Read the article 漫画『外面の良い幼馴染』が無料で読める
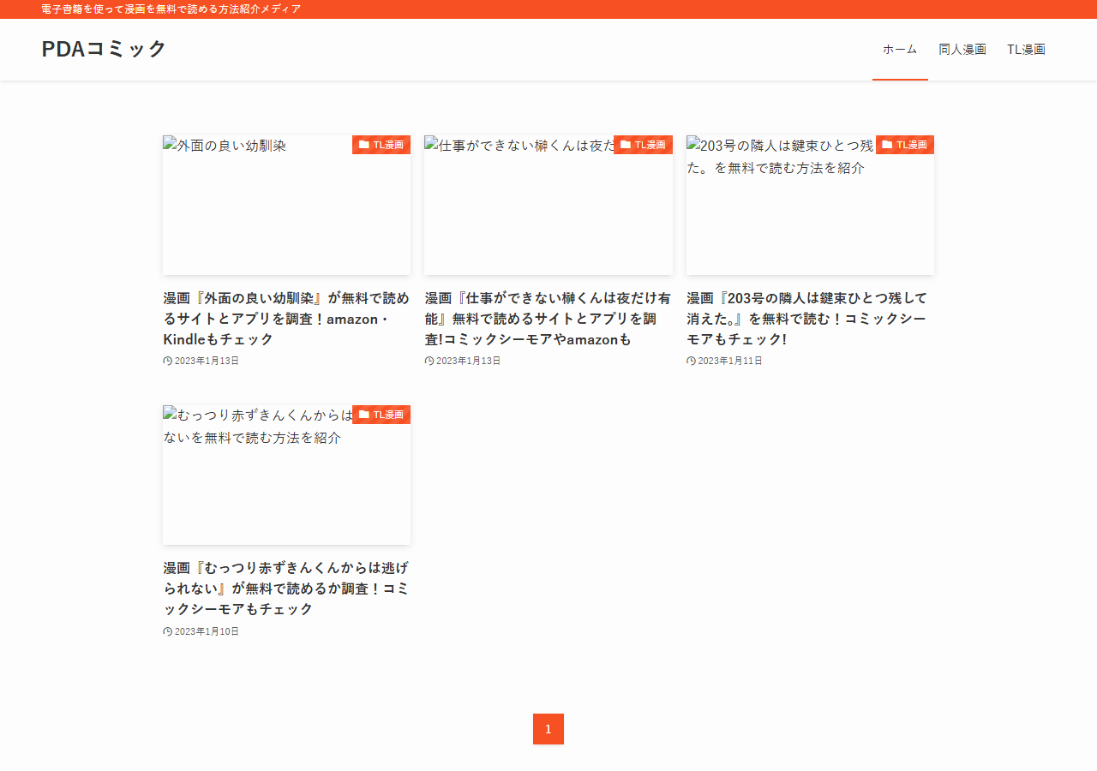 click(286, 319)
